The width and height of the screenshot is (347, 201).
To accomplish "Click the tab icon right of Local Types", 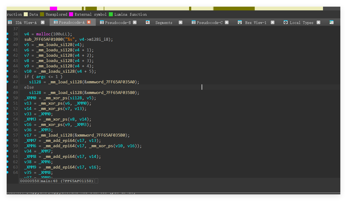I will [332, 22].
